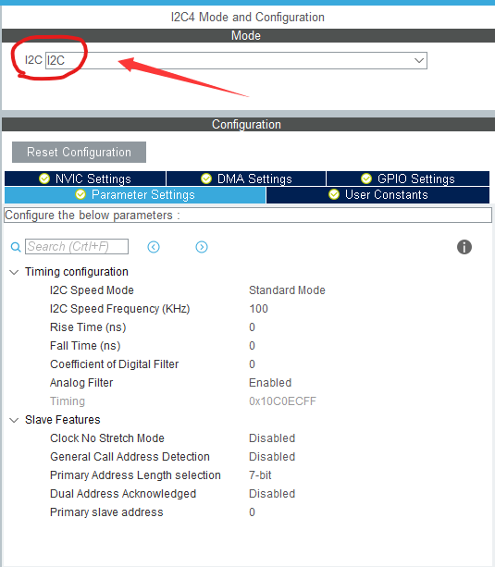495x567 pixels.
Task: Go to next search result arrow
Action: 202,247
